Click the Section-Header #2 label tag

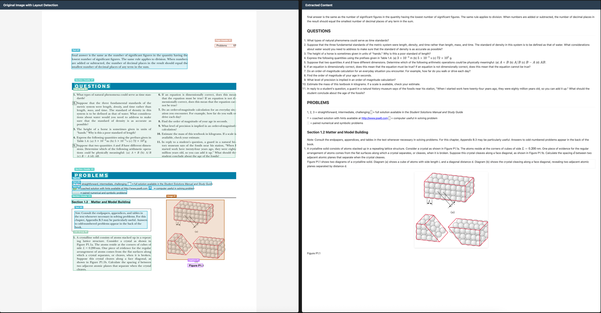click(x=84, y=169)
